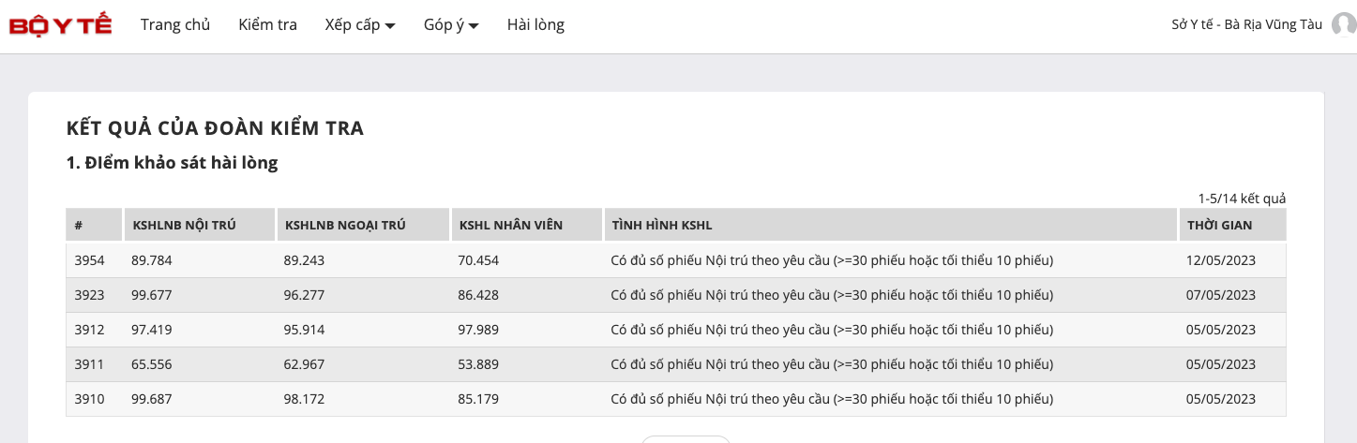This screenshot has height=443, width=1357.
Task: Click the Tình hình KSHL column header
Action: (662, 226)
